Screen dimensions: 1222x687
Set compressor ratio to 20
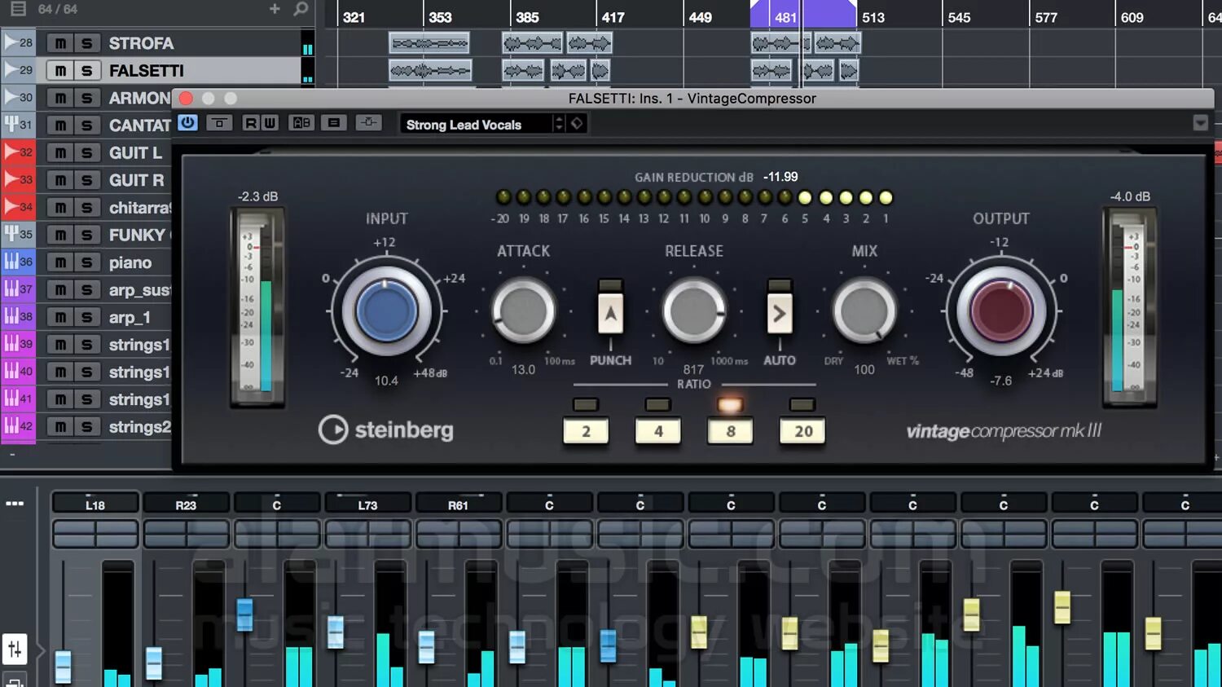[802, 431]
